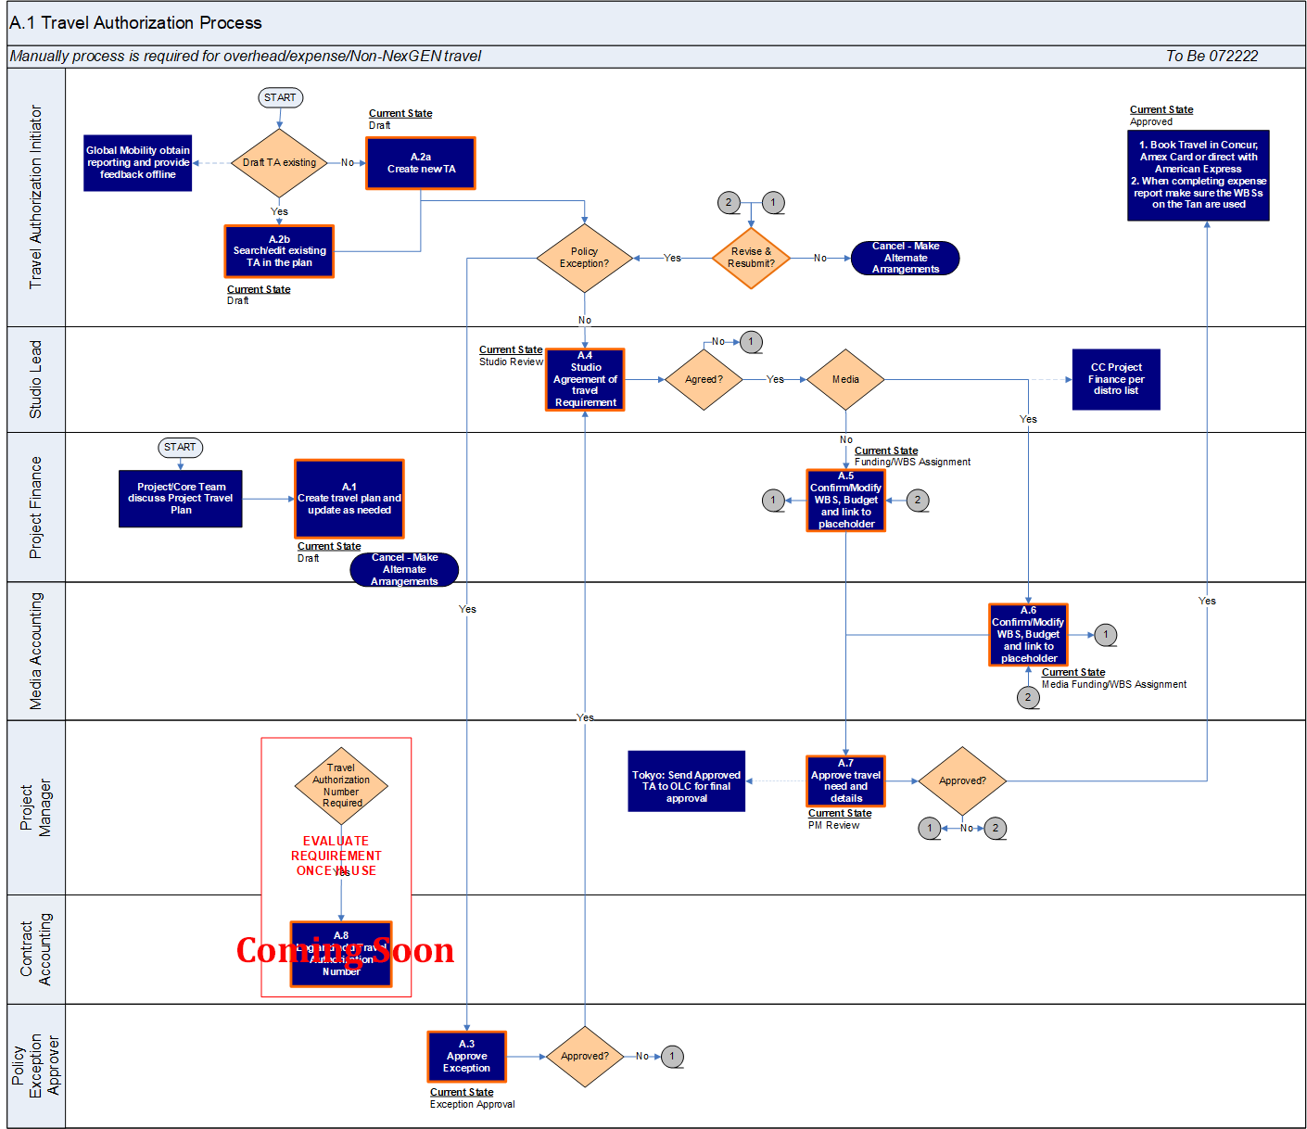Click the Revise & Resubmit? decision diamond
Screen dimensions: 1307x1129
coord(751,258)
